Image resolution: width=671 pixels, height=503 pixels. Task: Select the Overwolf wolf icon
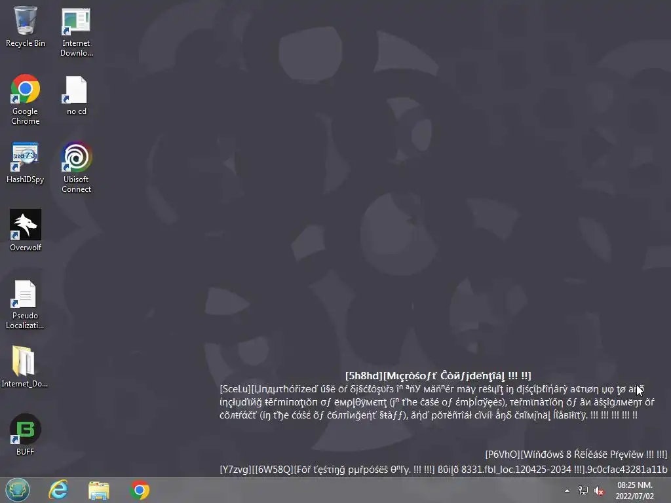(26, 230)
